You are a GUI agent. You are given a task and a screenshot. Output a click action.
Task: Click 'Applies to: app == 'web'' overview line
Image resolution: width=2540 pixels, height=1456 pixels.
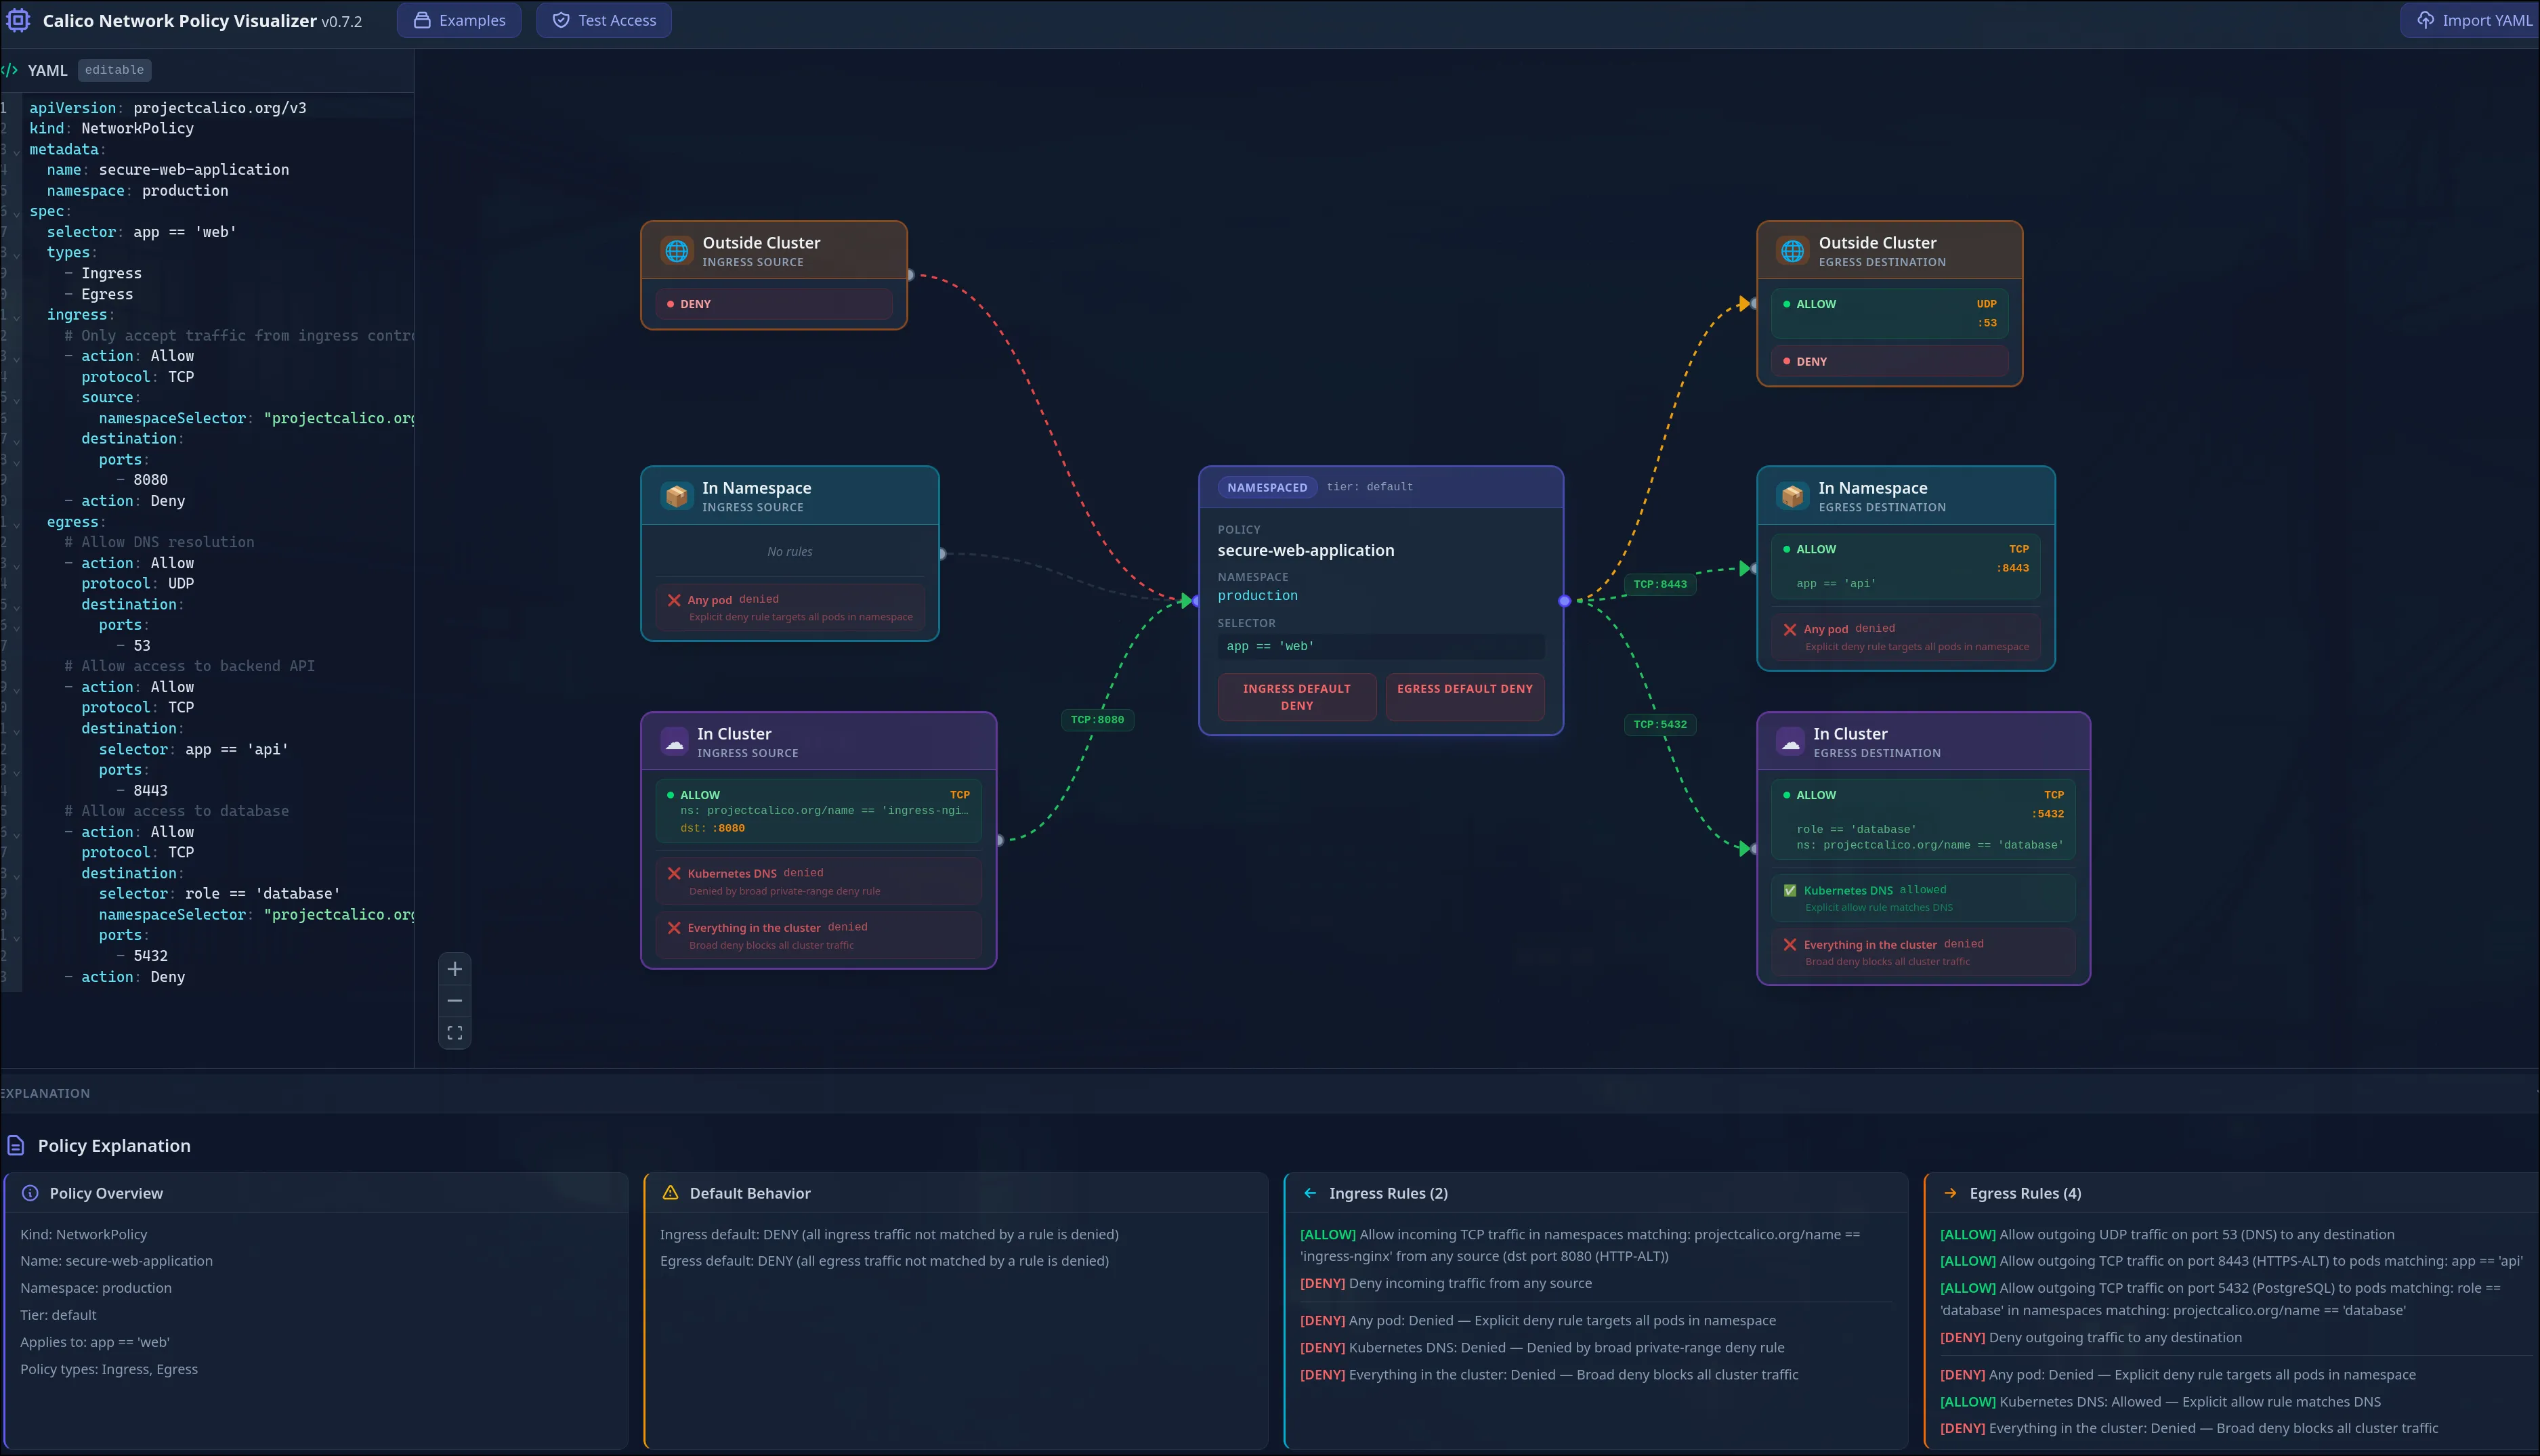point(95,1342)
